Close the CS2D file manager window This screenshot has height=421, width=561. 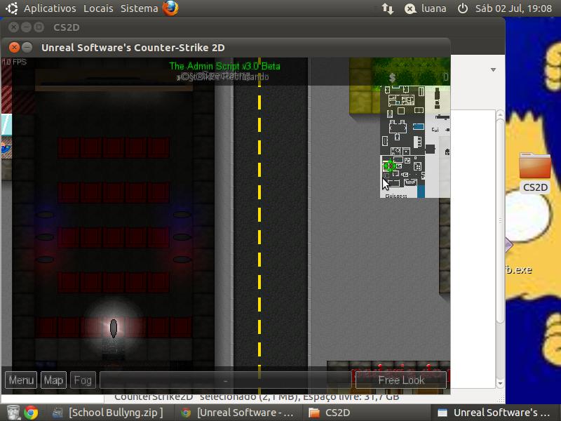pyautogui.click(x=13, y=27)
